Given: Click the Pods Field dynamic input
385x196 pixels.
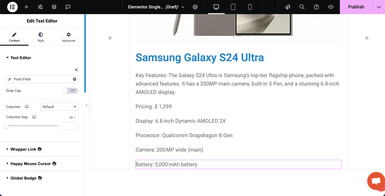Looking at the screenshot, I should [42, 79].
